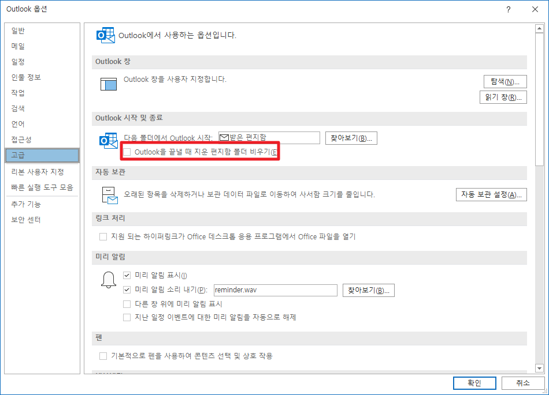The width and height of the screenshot is (549, 395).
Task: Click the '자동 보관' section header
Action: tap(309, 172)
